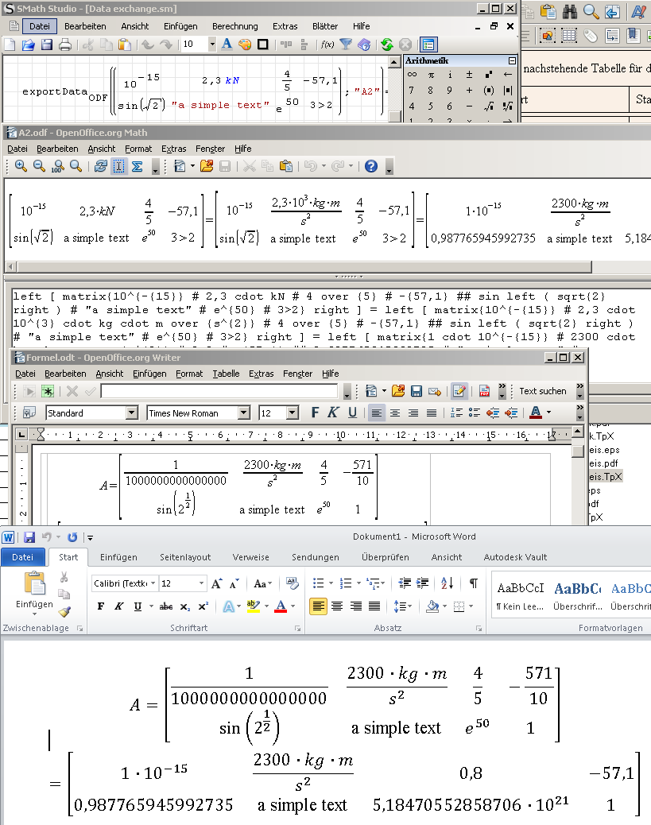Click the Save icon in SMath Studio toolbar

[47, 45]
